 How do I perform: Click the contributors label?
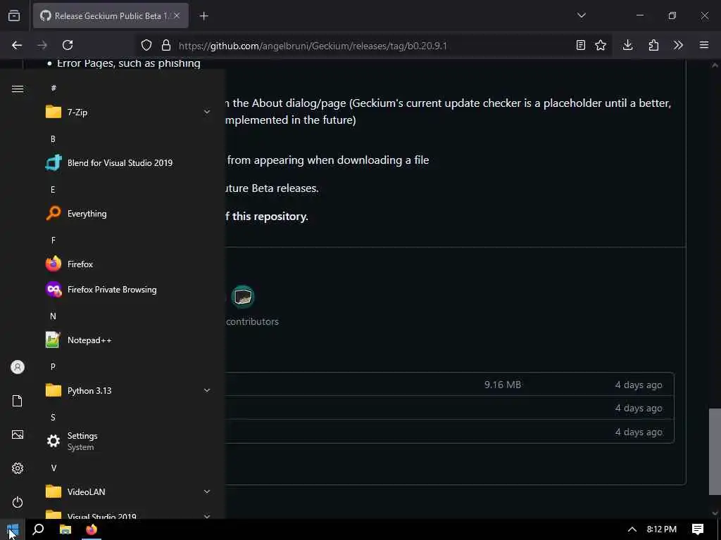click(253, 321)
